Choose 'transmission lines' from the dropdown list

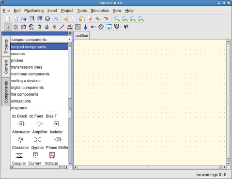pos(39,67)
